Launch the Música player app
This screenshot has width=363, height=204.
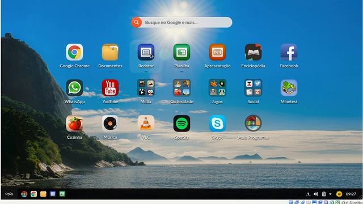(110, 124)
